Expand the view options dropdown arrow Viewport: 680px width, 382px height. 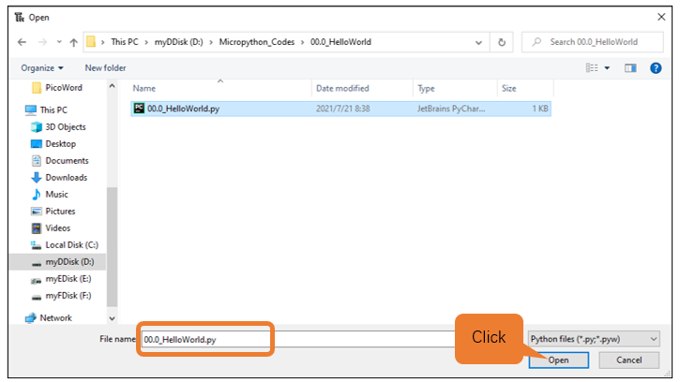click(607, 68)
